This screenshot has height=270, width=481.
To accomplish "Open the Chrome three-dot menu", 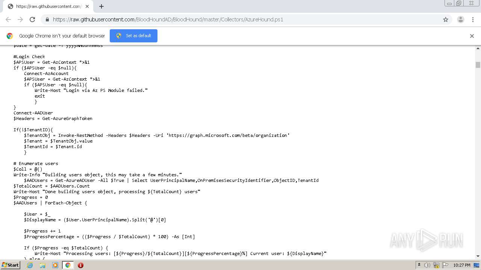I will (x=472, y=19).
